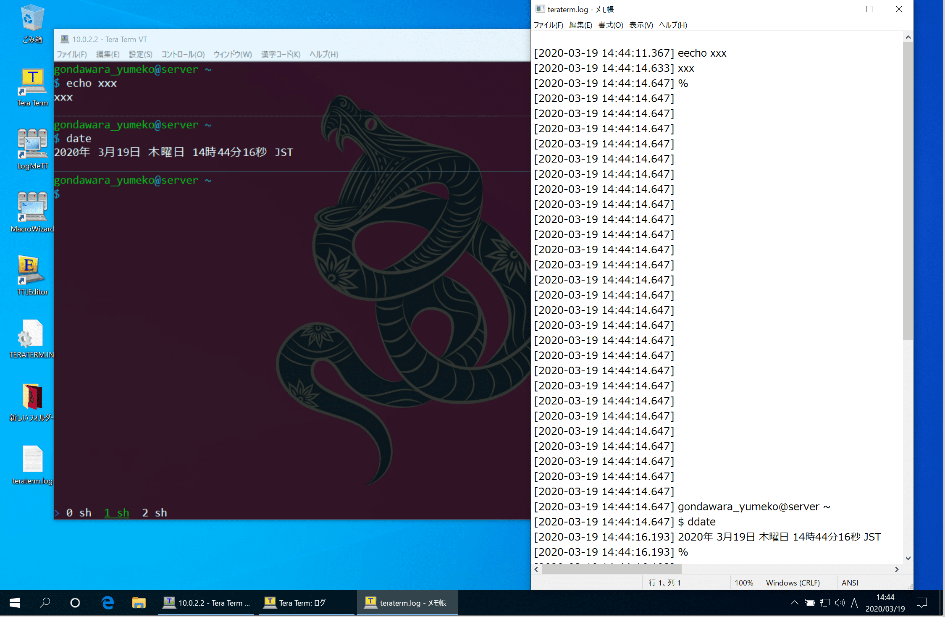Toggle IME input mode A indicator
This screenshot has width=945, height=617.
tap(854, 603)
